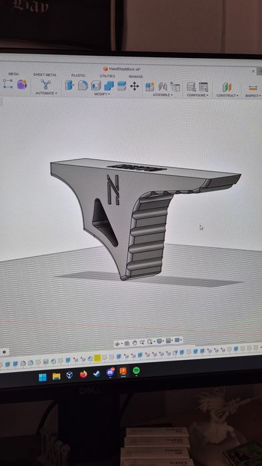Open the Assemble dropdown menu
This screenshot has height=466, width=262.
tap(163, 95)
